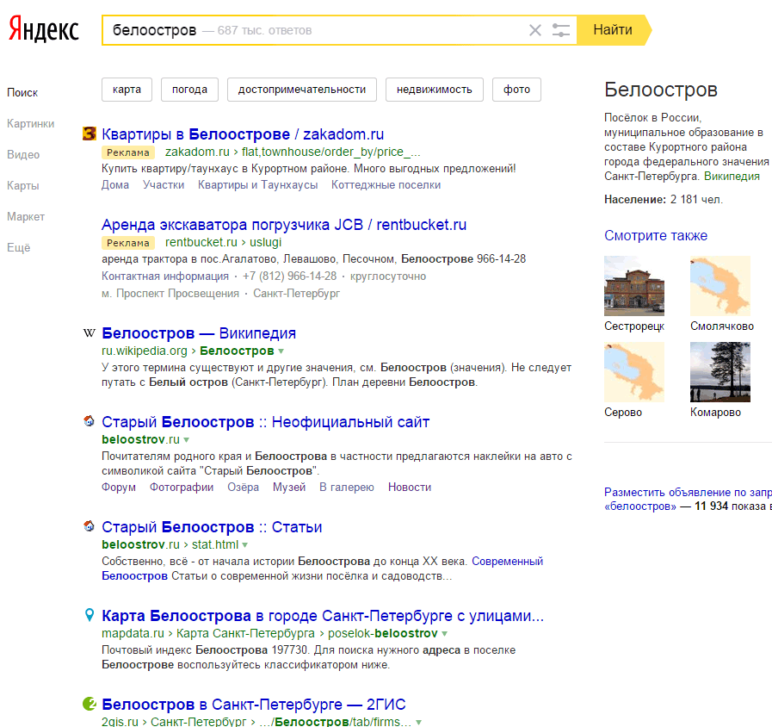The width and height of the screenshot is (772, 727).
Task: Open advanced search settings sliders icon
Action: [x=561, y=30]
